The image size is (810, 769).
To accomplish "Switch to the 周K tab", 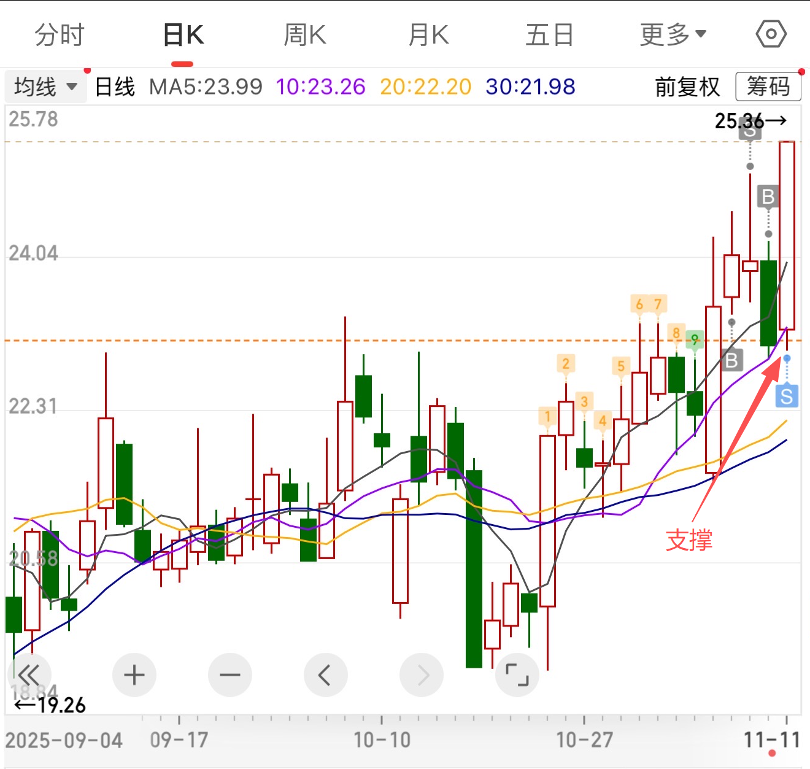I will click(305, 35).
